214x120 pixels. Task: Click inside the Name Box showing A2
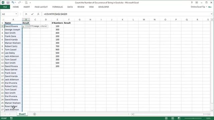tap(8, 14)
